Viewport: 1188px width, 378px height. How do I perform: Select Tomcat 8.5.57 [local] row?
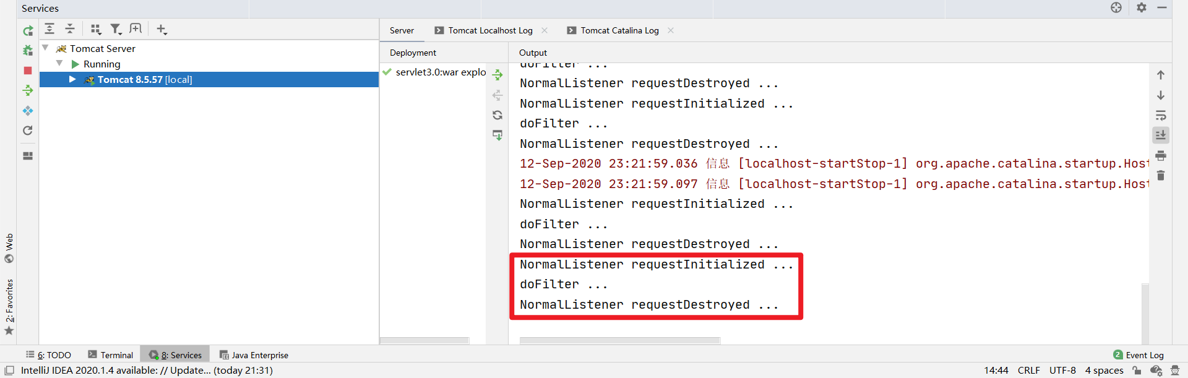coord(209,79)
